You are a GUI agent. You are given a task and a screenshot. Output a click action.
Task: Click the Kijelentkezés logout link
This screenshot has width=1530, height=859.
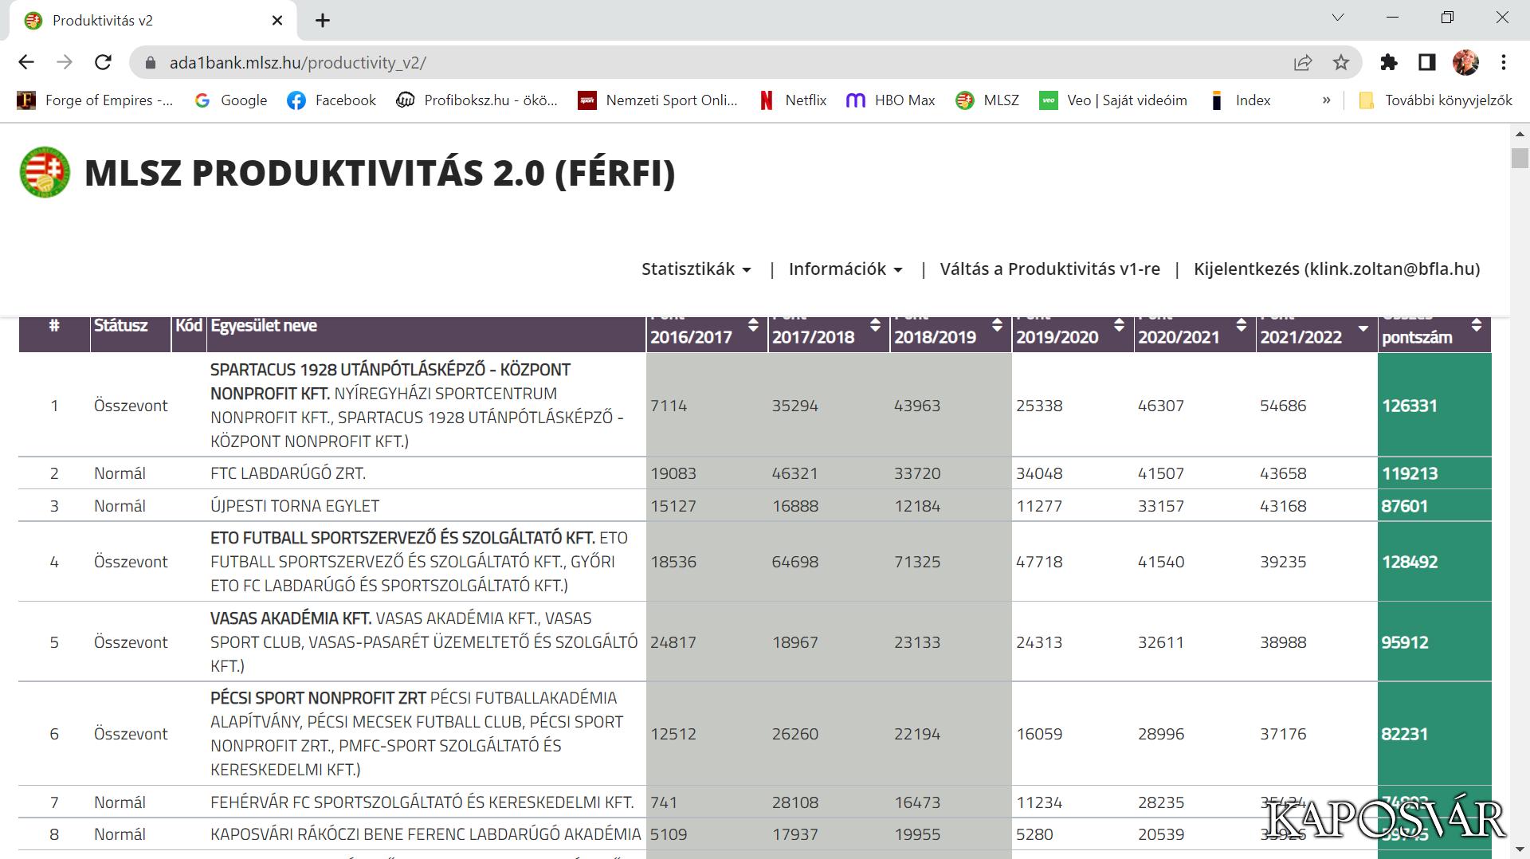(x=1336, y=269)
